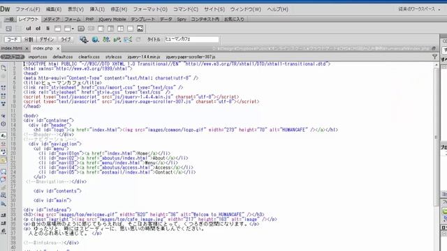Click the Check Browser Compatibility icon
The height and width of the screenshot is (251, 447).
coord(128,39)
